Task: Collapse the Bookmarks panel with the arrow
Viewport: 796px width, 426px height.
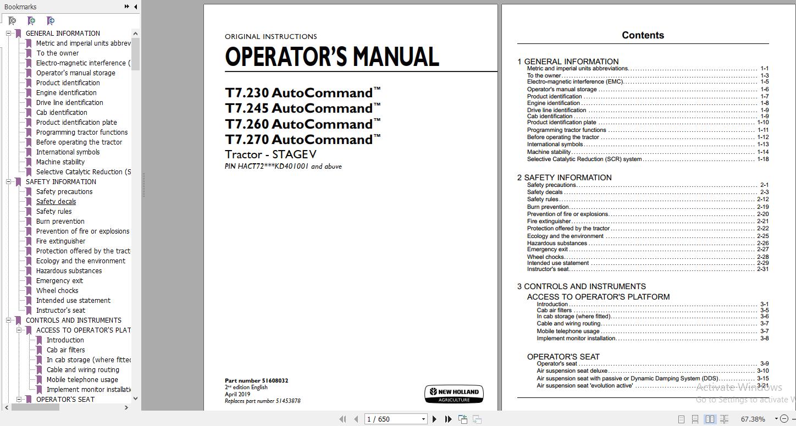Action: tap(135, 7)
